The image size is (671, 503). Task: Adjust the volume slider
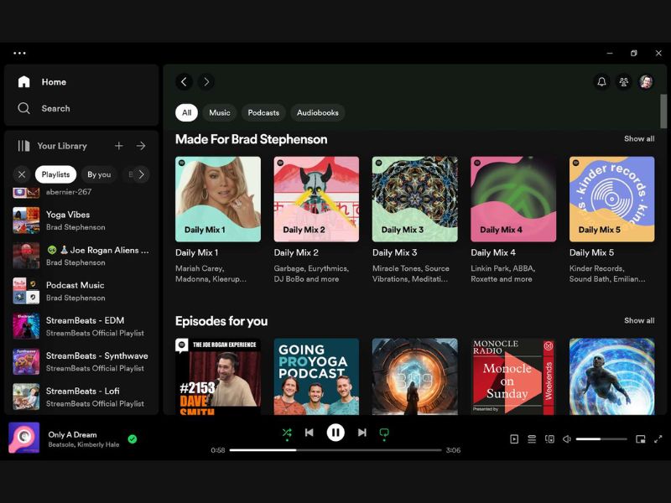point(601,439)
